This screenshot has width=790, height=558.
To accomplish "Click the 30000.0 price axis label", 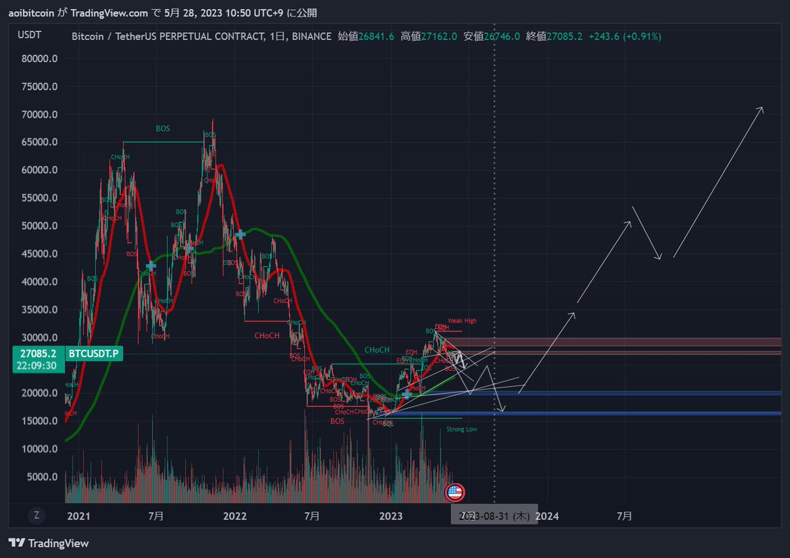I will click(x=40, y=338).
